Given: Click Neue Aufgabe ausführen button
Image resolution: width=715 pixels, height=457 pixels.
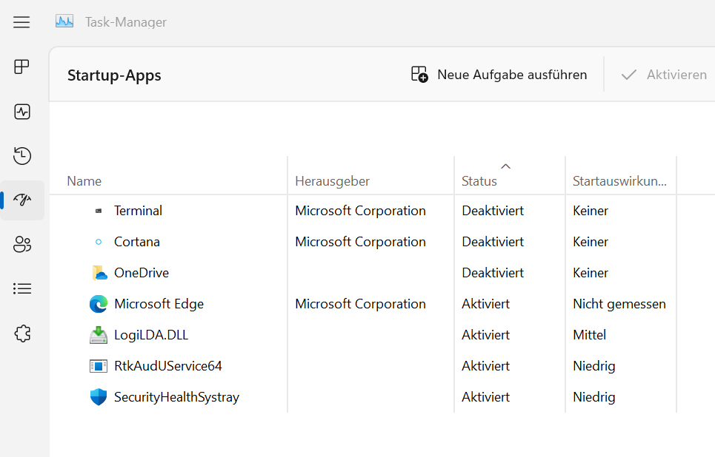Looking at the screenshot, I should (499, 75).
